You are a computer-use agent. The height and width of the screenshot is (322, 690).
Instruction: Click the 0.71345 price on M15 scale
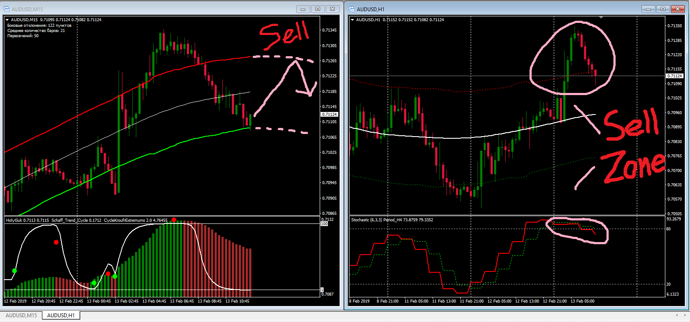(329, 30)
